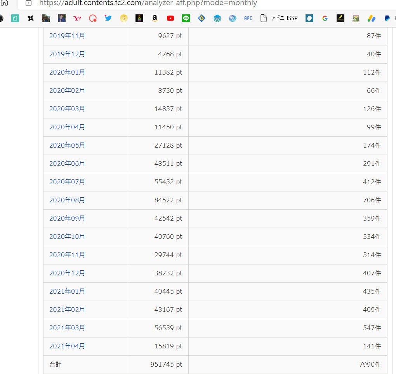Open the black figure bookmark icon
The width and height of the screenshot is (396, 374).
coord(139,18)
